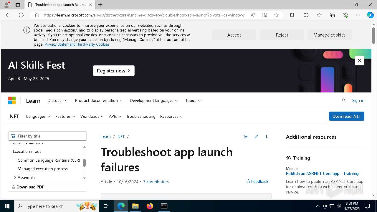Open Tab actions menu icon

point(18,5)
